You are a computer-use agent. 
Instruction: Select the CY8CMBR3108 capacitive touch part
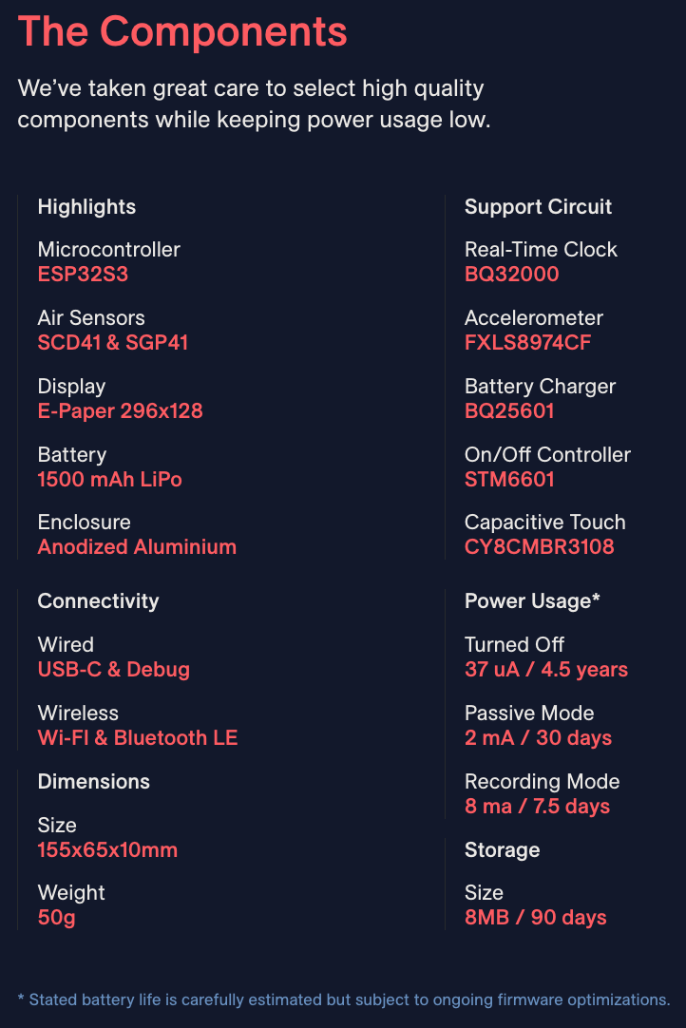pos(539,547)
